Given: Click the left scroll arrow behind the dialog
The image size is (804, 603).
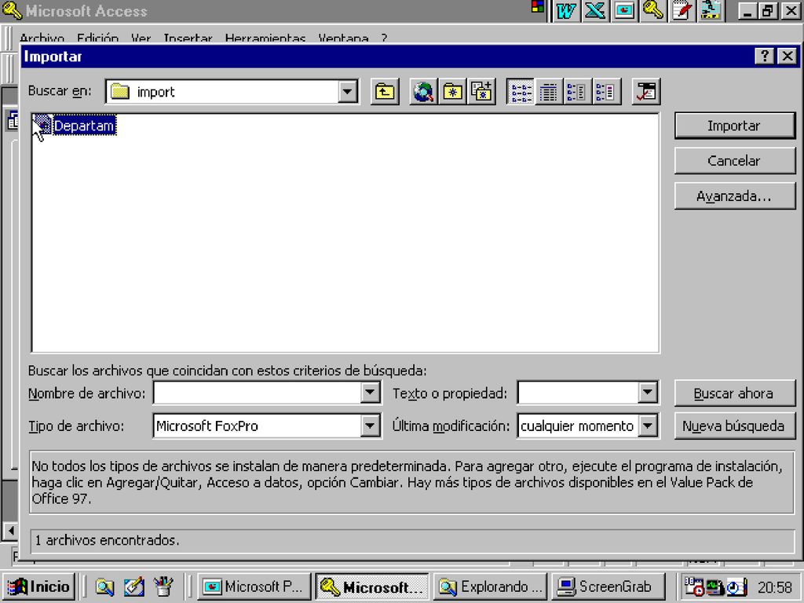Looking at the screenshot, I should point(10,531).
